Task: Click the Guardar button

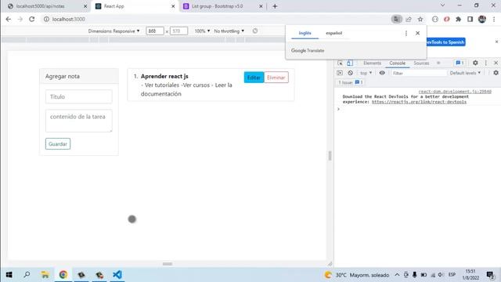Action: click(58, 144)
